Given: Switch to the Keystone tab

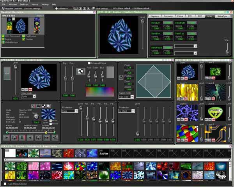Looking at the screenshot, I should 154,16.
